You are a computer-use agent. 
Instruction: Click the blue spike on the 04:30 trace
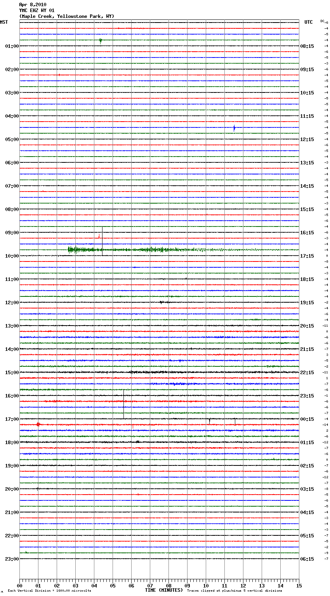pos(234,128)
